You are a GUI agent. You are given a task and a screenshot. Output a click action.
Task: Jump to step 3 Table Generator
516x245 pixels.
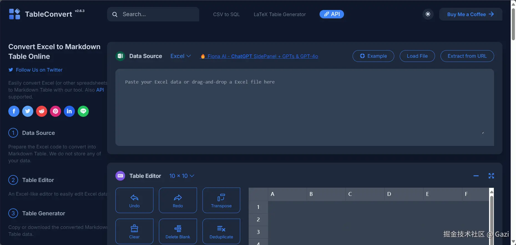[37, 213]
